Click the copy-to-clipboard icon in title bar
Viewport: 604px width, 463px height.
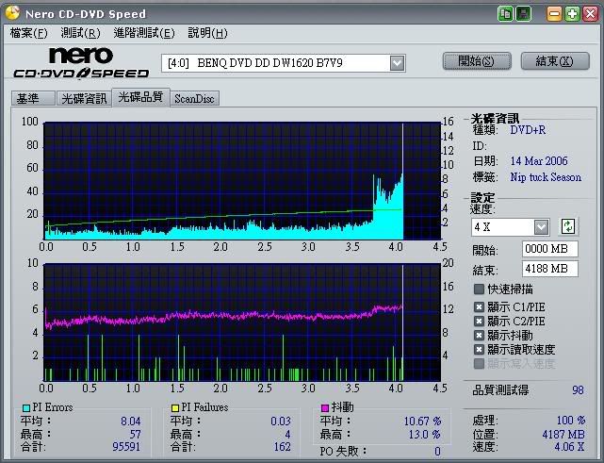click(x=506, y=13)
